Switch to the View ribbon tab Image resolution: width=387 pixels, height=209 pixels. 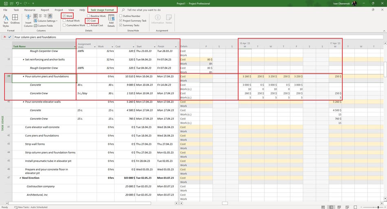(71, 10)
